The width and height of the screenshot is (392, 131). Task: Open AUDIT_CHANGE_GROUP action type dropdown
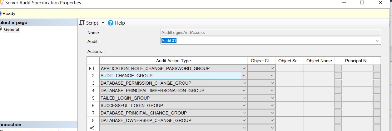(x=244, y=76)
